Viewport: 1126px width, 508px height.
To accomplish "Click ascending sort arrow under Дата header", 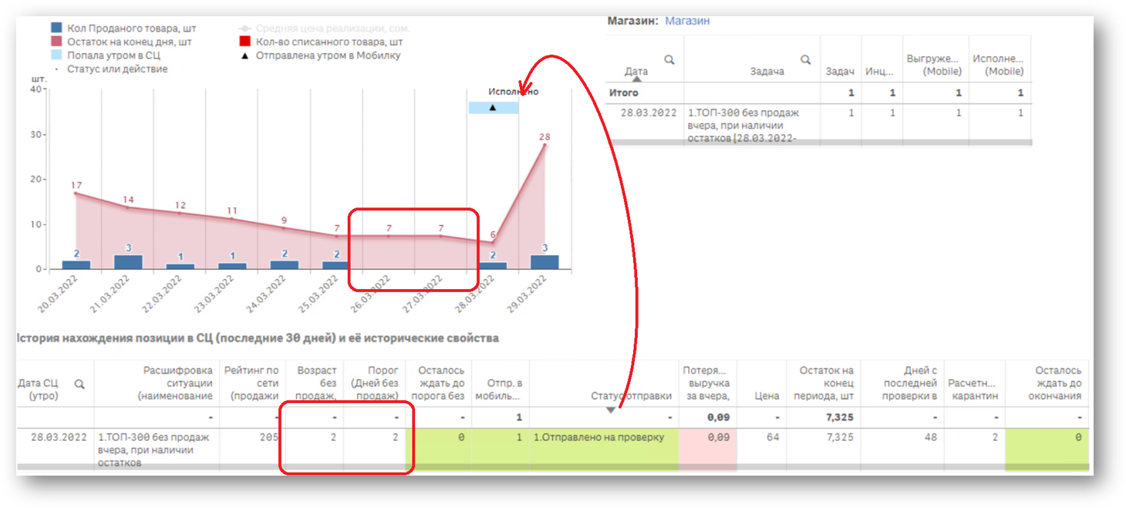I will [636, 79].
